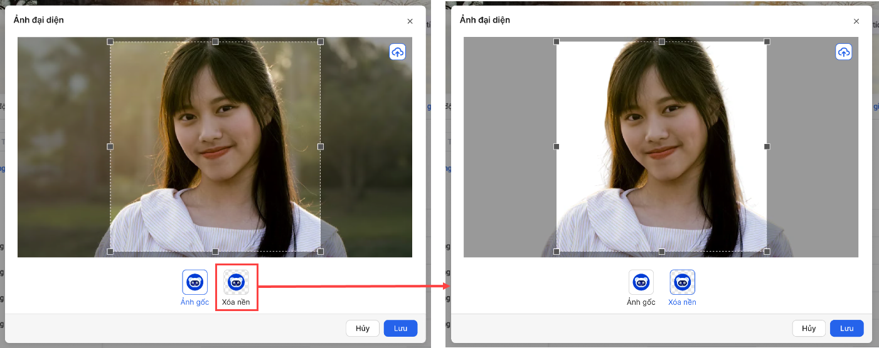Click the blue Ảnh gốc label in the left dialog
The image size is (879, 348).
194,302
